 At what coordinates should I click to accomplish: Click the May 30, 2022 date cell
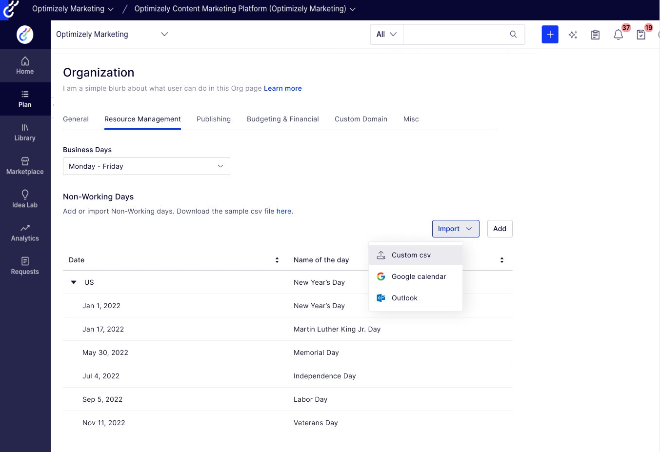click(x=105, y=353)
